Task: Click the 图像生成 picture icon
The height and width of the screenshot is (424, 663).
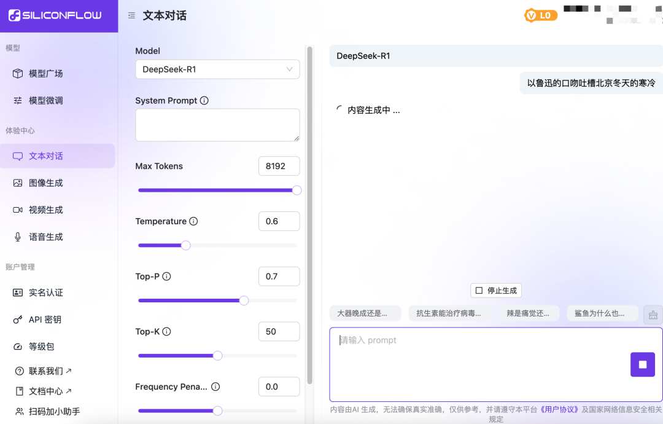Action: (x=18, y=183)
